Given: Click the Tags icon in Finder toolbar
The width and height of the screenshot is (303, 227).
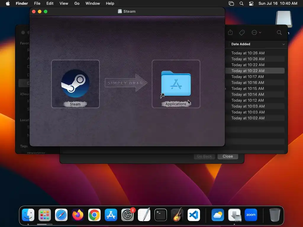Looking at the screenshot, I should (x=242, y=33).
